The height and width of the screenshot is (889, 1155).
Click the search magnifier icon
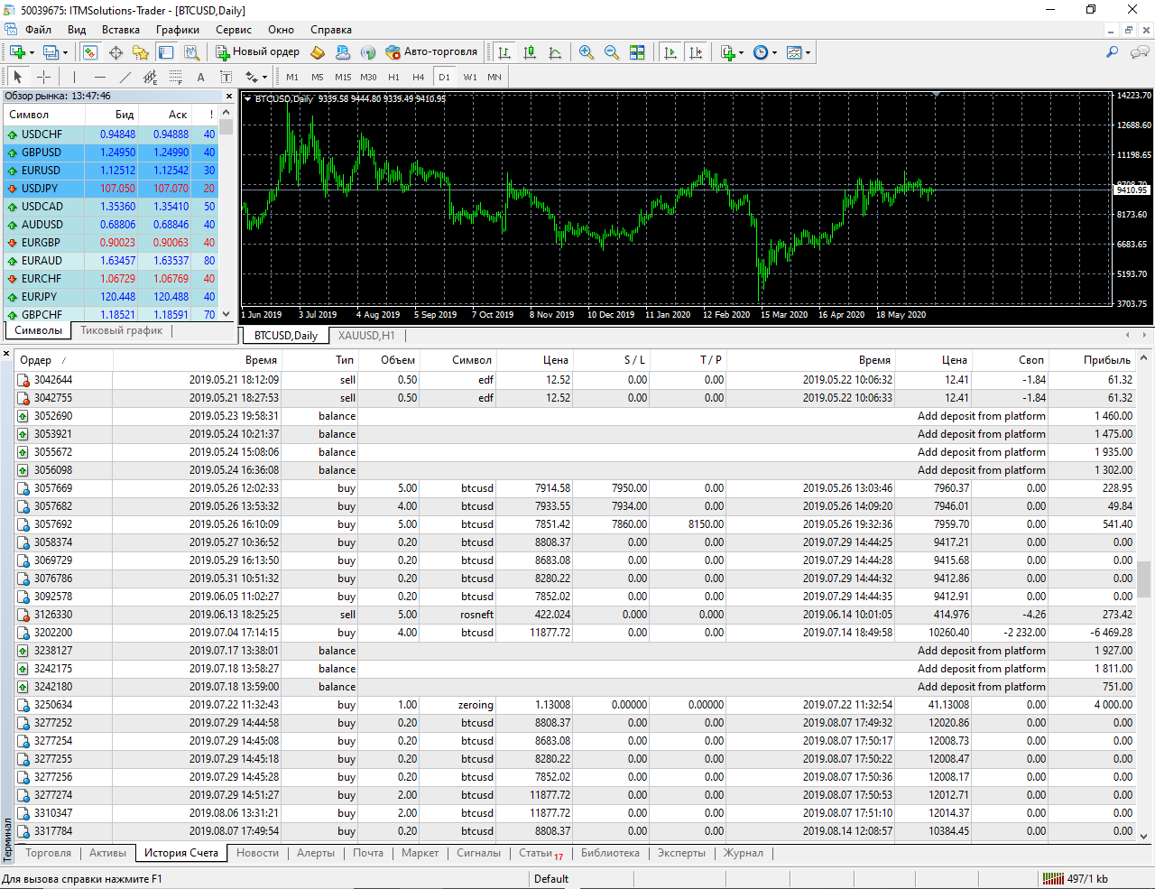[1113, 52]
